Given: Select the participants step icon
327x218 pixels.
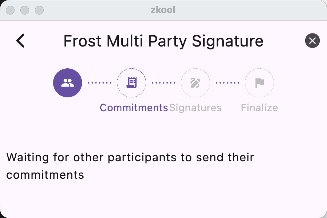Looking at the screenshot, I should [x=68, y=83].
